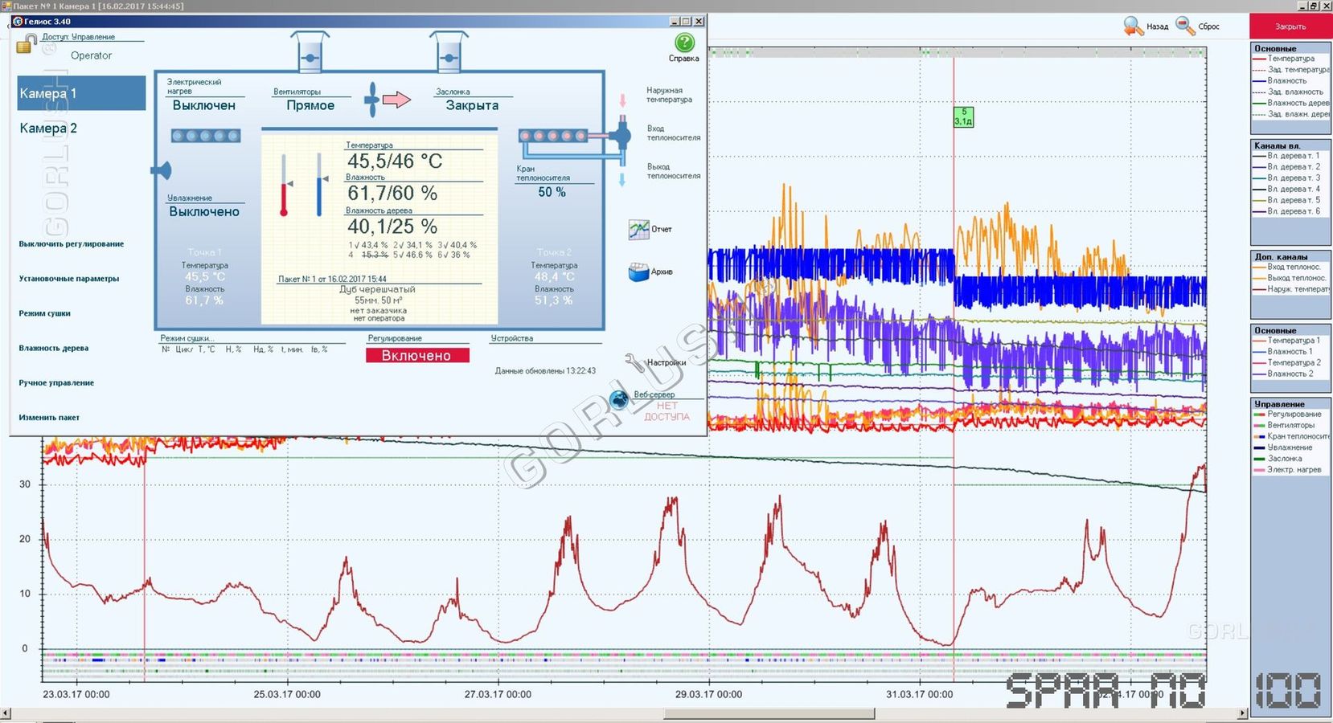Screen dimensions: 1333x723
Task: Click the fan icon next to Прямое
Action: click(371, 100)
